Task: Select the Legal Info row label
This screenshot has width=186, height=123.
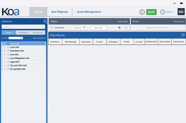Action: pos(15,62)
